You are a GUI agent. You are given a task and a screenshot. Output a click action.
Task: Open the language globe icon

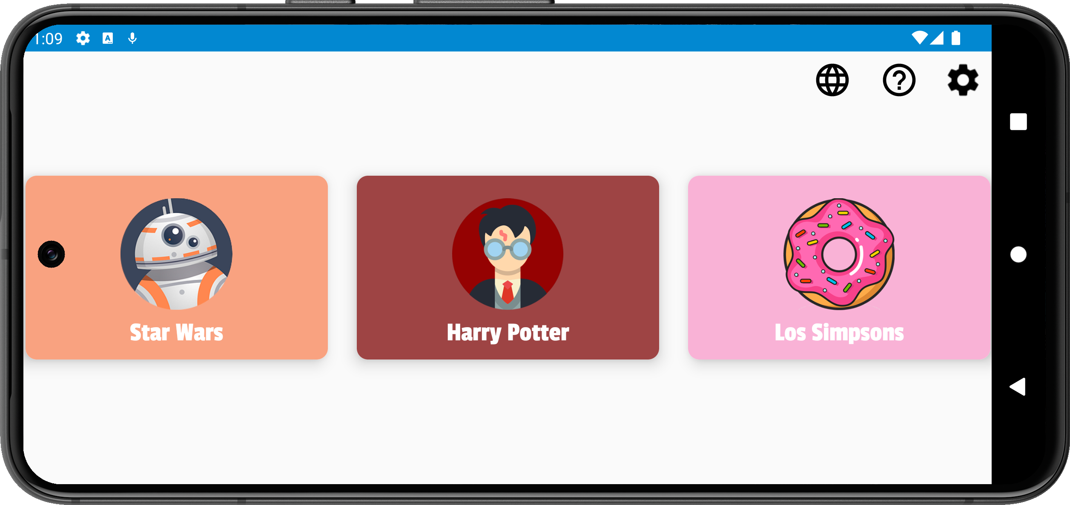(832, 80)
